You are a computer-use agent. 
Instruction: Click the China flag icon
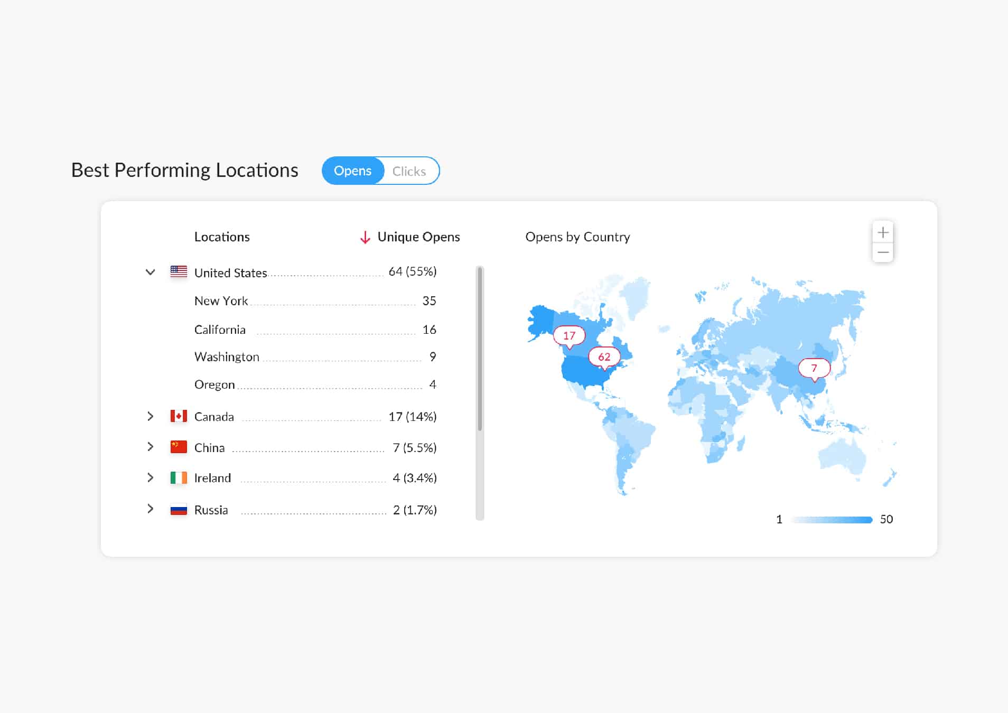179,447
